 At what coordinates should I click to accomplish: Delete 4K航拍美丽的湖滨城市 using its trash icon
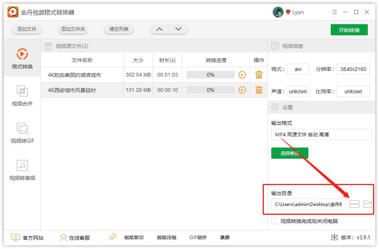click(x=259, y=75)
